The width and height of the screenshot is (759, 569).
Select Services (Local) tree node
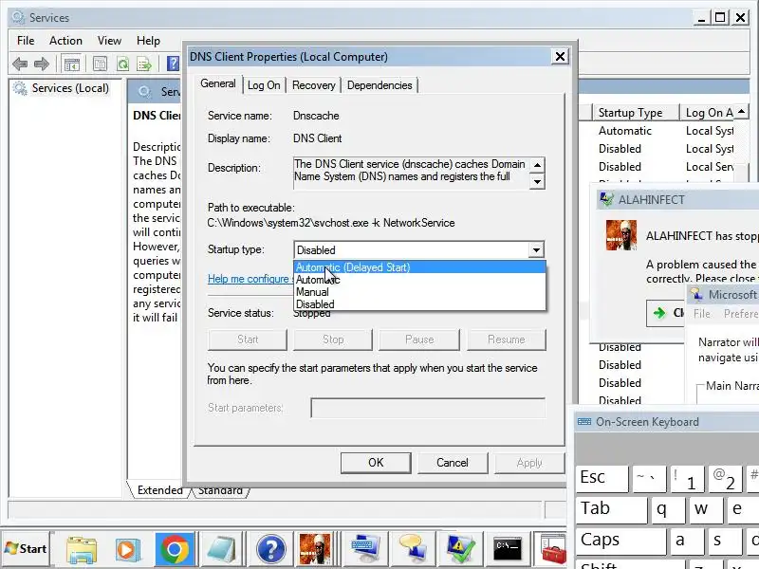pyautogui.click(x=70, y=88)
